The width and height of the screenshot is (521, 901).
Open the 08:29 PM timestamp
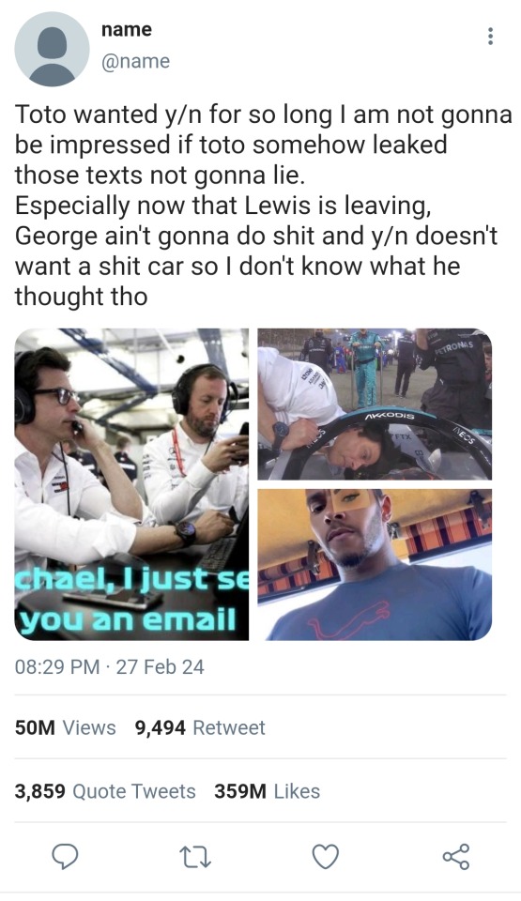pos(57,666)
